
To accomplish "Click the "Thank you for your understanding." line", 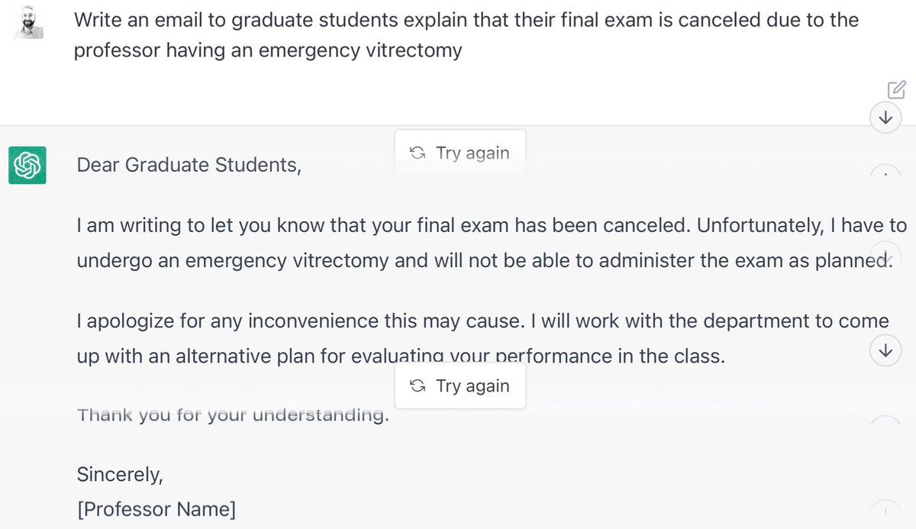I will pos(233,416).
